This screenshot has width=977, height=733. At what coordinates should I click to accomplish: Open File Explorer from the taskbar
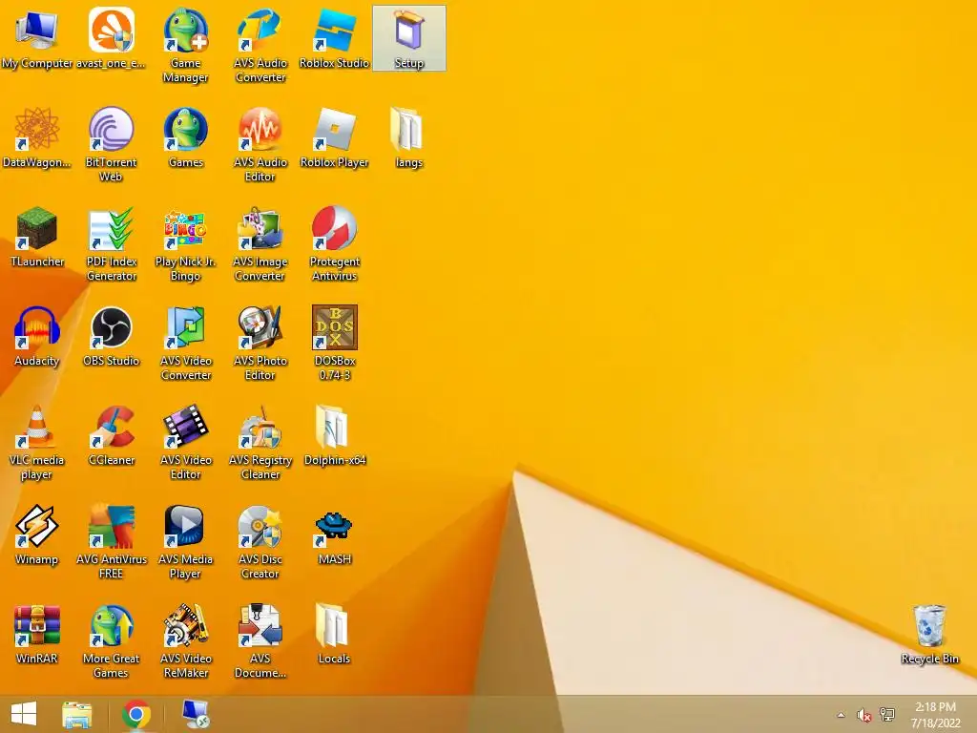(76, 714)
